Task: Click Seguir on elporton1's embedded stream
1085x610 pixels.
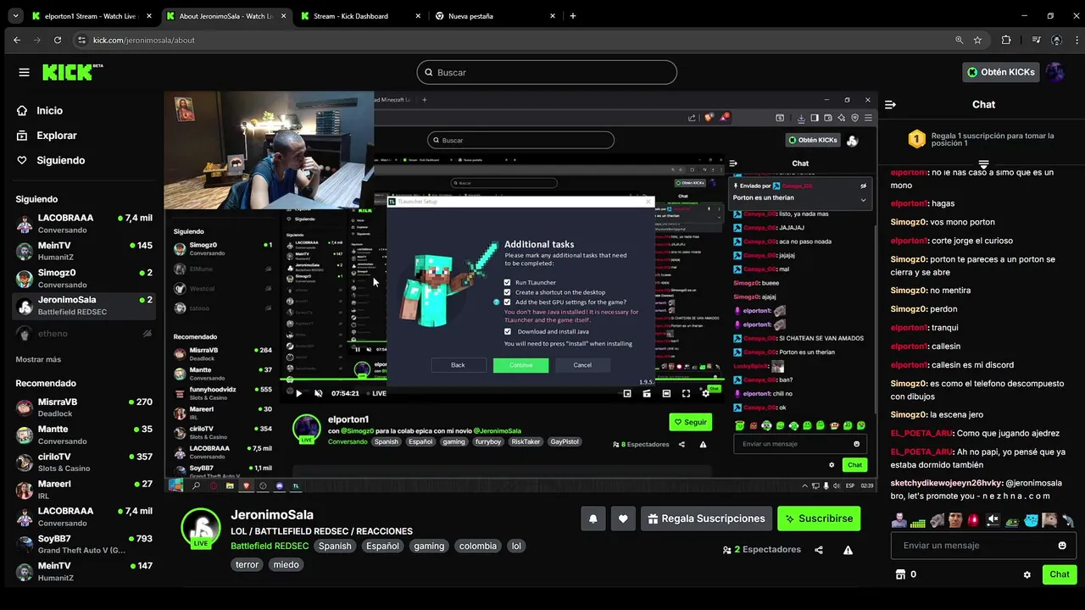Action: [x=690, y=422]
